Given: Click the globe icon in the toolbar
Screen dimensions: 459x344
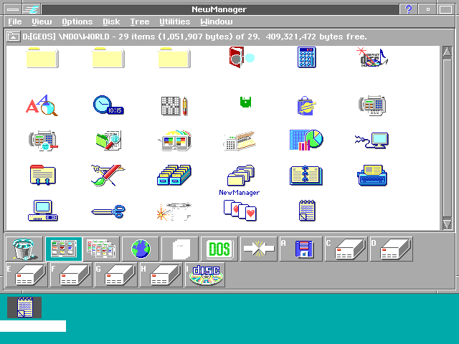Looking at the screenshot, I should click(x=141, y=249).
